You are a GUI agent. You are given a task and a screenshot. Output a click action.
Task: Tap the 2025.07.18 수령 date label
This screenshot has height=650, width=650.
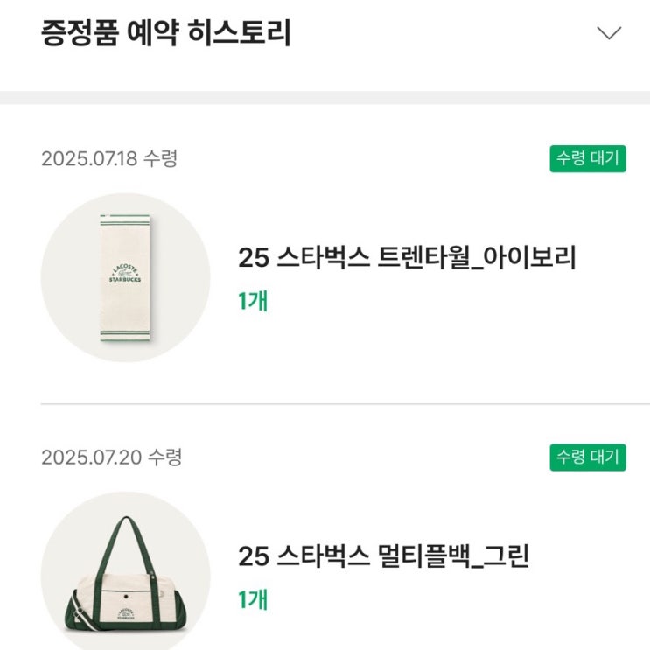click(109, 159)
